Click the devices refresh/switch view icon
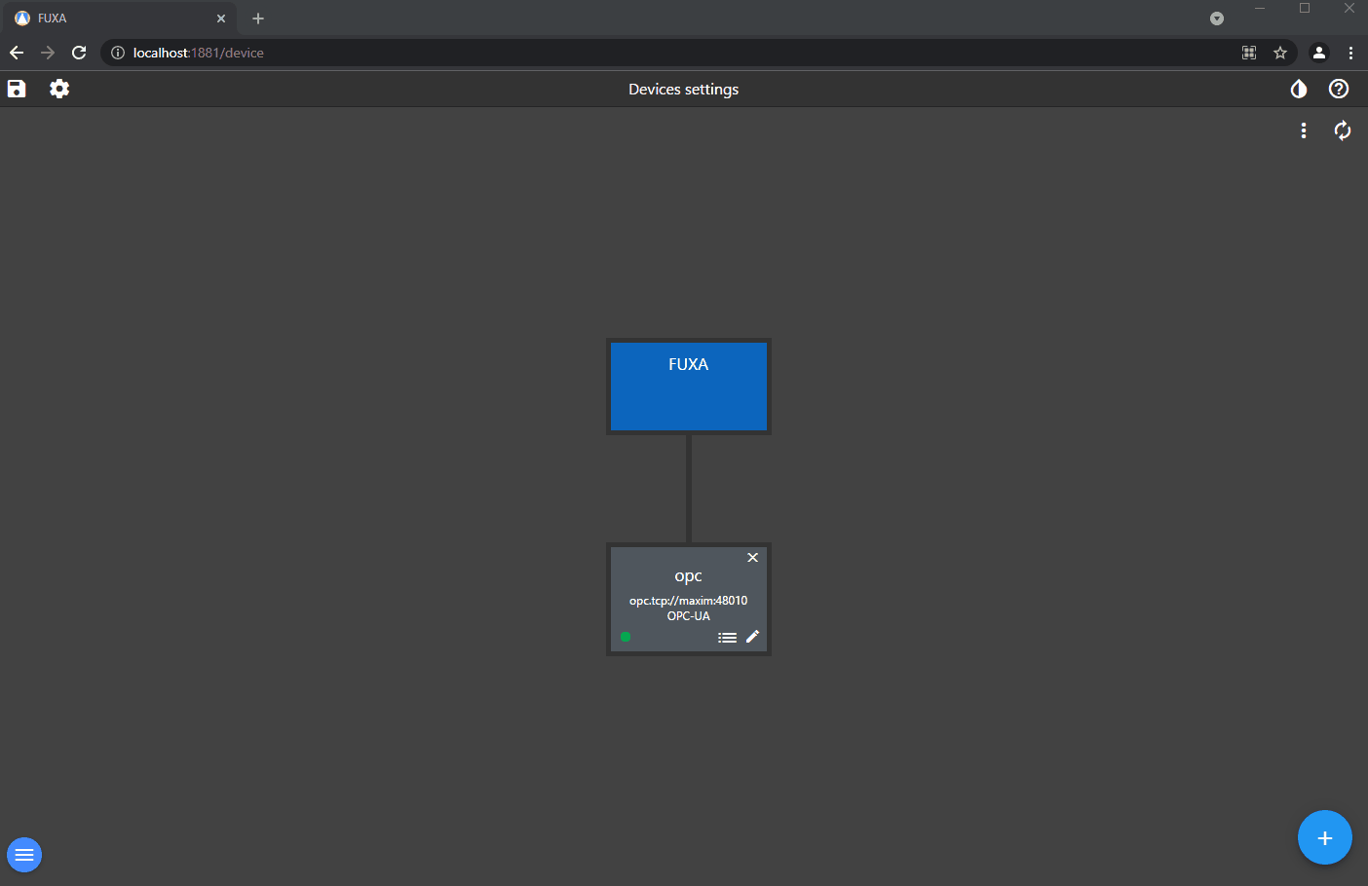Screen dimensions: 1368x886 click(1342, 130)
